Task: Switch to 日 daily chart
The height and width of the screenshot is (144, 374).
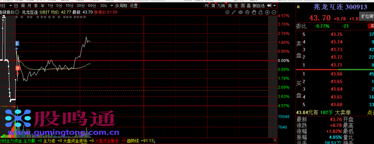Action: (x=16, y=6)
